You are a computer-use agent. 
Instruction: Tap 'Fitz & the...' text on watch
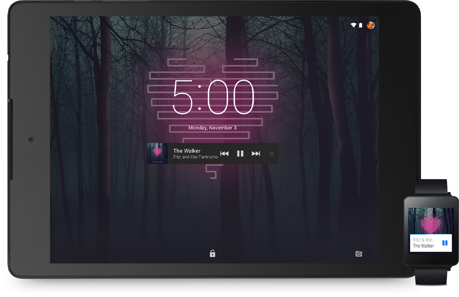423,240
